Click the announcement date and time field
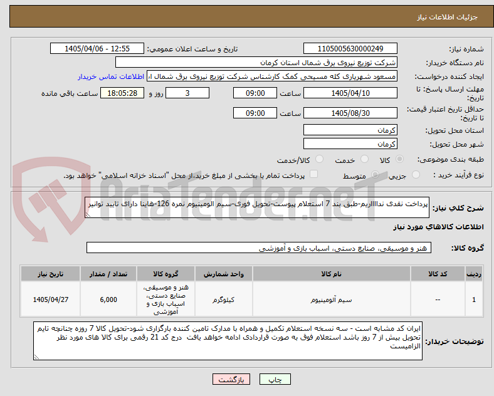Screen dimensions: 494x396 (x=97, y=48)
